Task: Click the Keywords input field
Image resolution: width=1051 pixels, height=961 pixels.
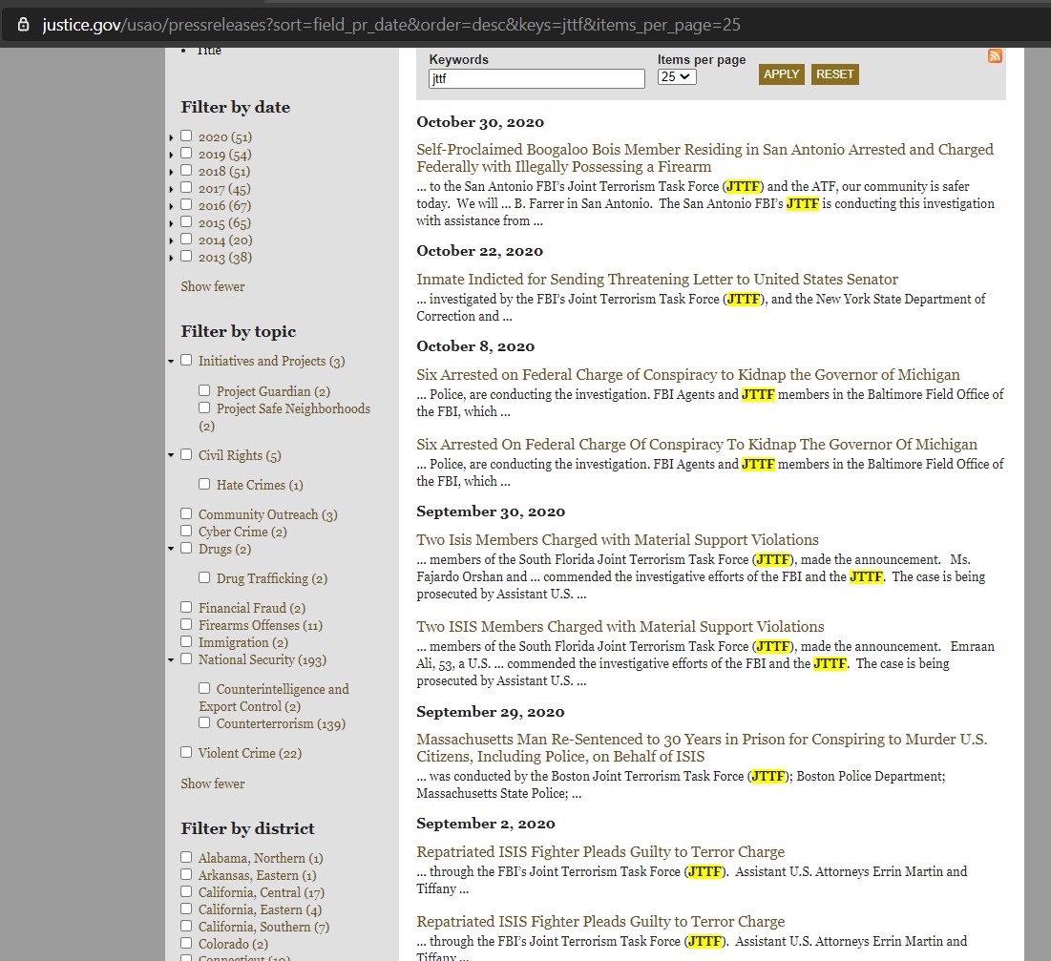Action: 536,78
